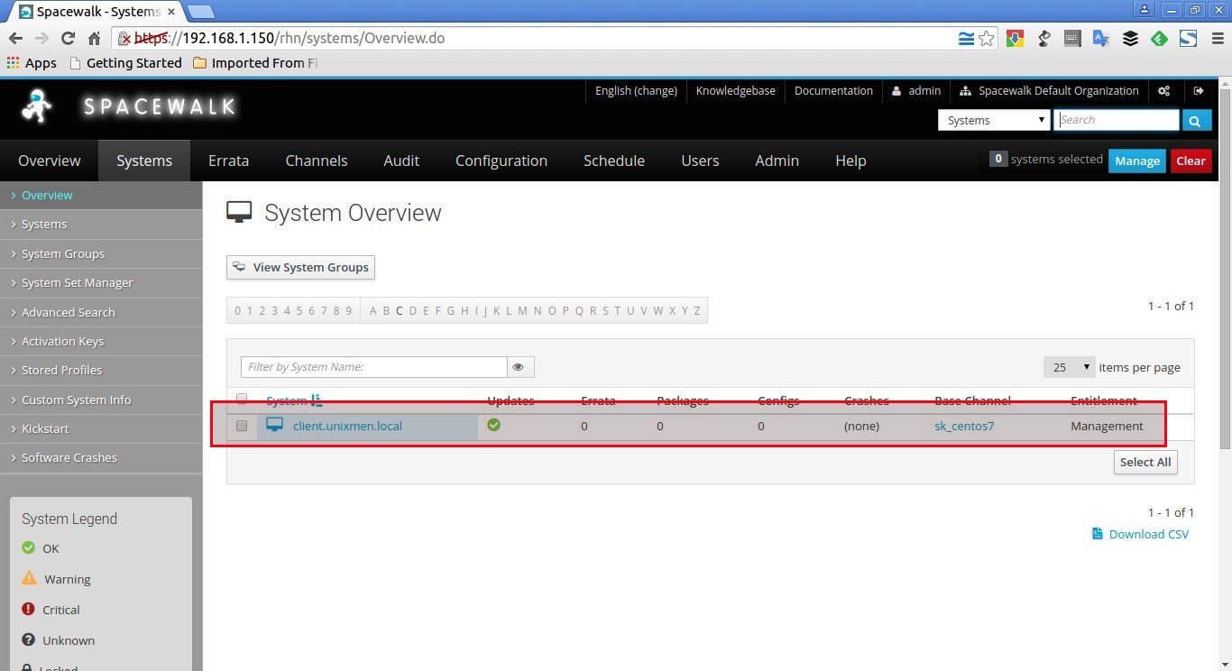Click the browser back arrow

tap(14, 39)
